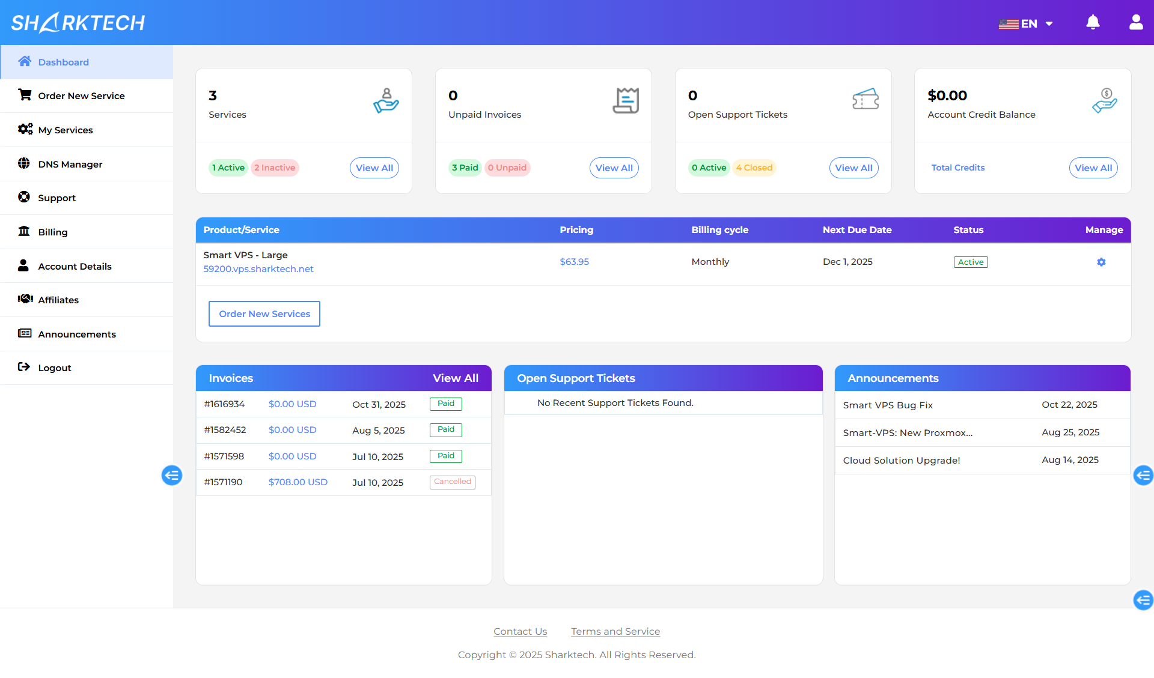1154x678 pixels.
Task: Click the Dec 1, 2025 next due date
Action: (847, 262)
